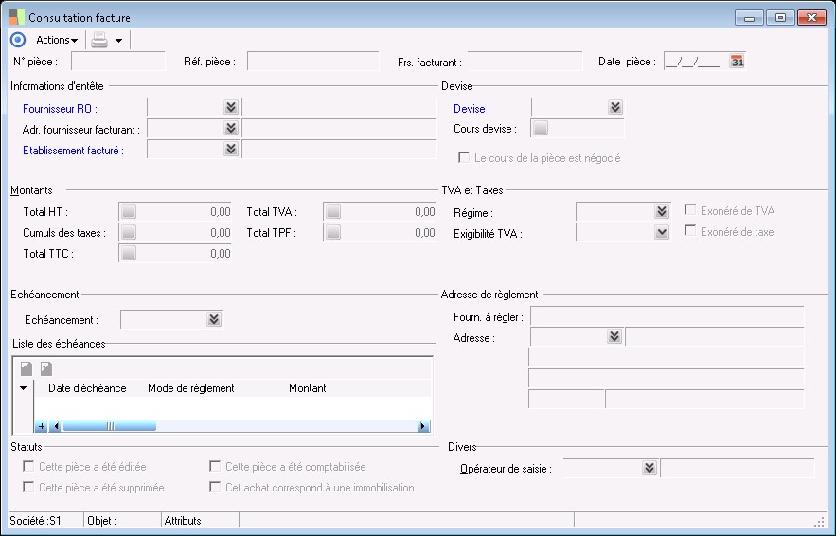This screenshot has height=536, width=836.
Task: Click the Fournisseur RO blue label link
Action: [x=60, y=109]
